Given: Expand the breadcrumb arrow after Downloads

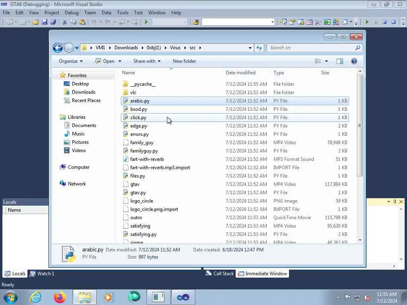Looking at the screenshot, I should [x=143, y=48].
